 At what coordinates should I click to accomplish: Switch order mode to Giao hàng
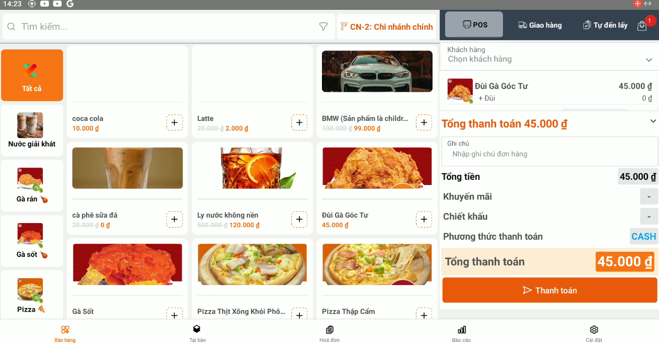[540, 25]
